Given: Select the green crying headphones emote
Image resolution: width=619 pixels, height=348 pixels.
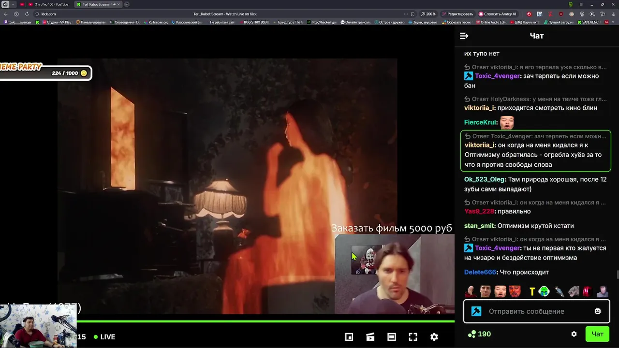Looking at the screenshot, I should (544, 291).
